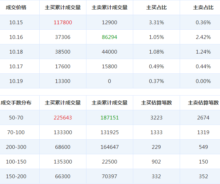This screenshot has height=184, width=220.
Task: Click the value 2674
Action: [x=203, y=118]
